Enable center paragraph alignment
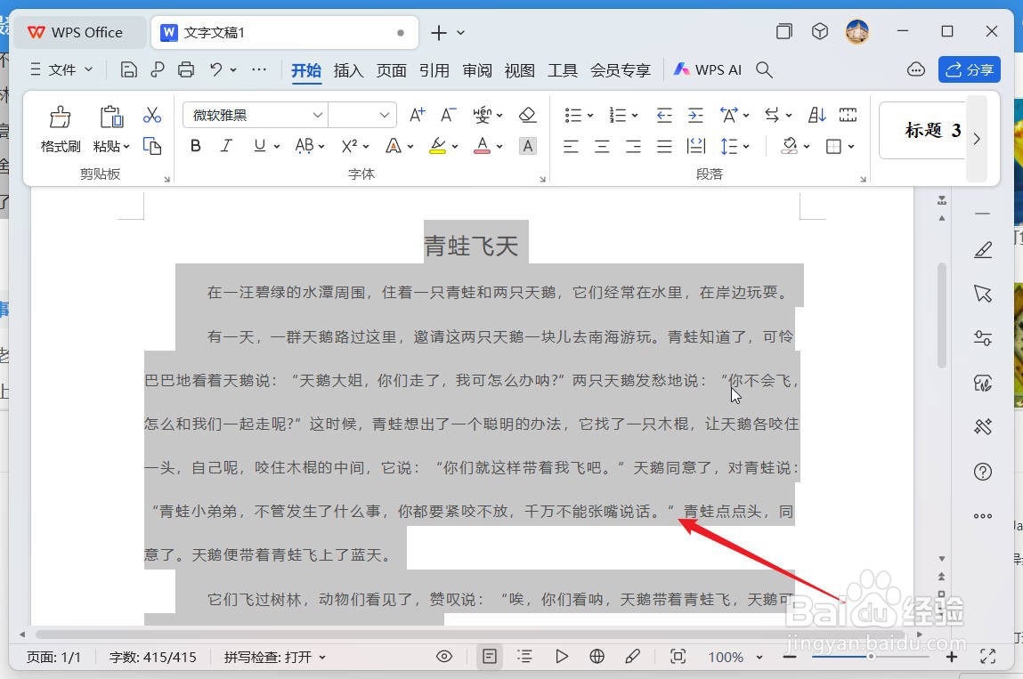The width and height of the screenshot is (1023, 679). pyautogui.click(x=602, y=146)
